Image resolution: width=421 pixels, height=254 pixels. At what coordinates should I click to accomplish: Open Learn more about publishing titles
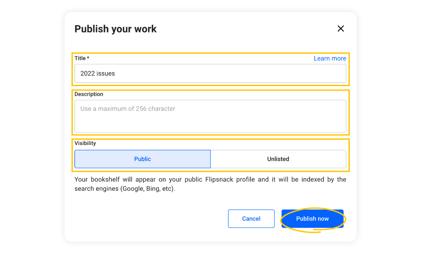[x=330, y=58]
